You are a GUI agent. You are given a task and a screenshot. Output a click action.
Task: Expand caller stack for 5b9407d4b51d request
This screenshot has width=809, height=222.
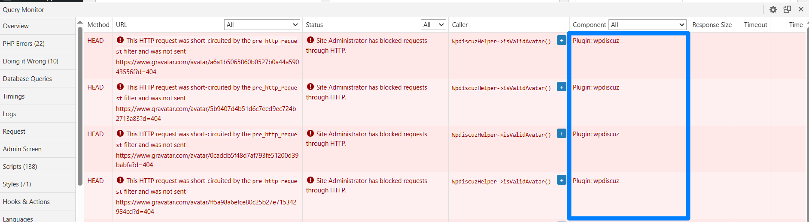[x=561, y=87]
